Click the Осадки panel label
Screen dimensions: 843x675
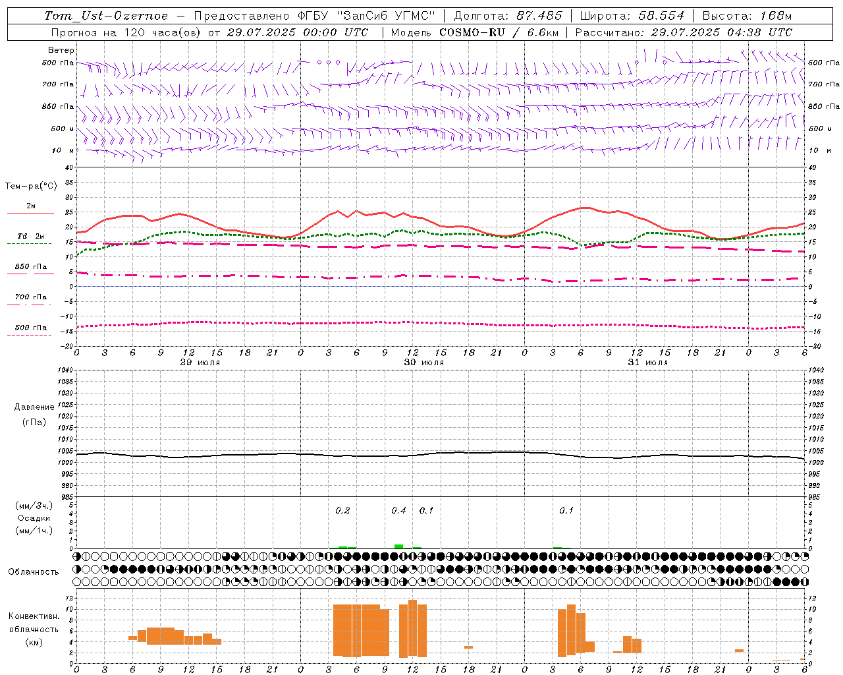tap(34, 518)
